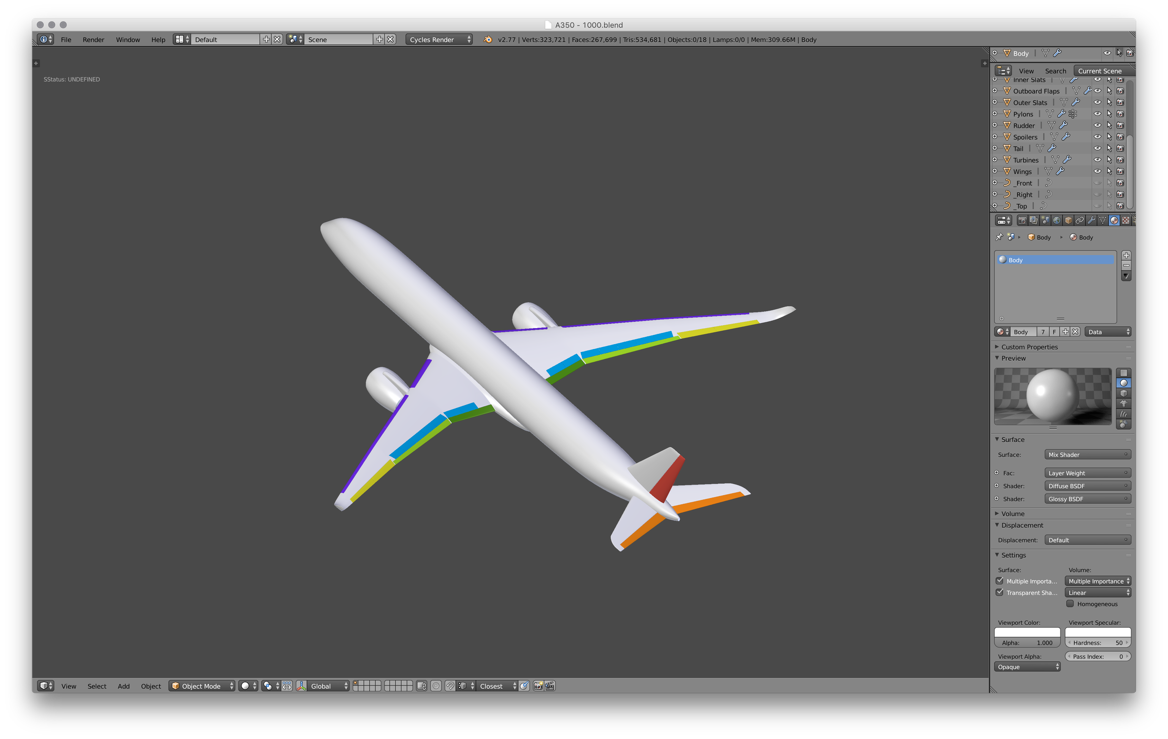
Task: Click the Viewport Color swatch
Action: click(1027, 632)
